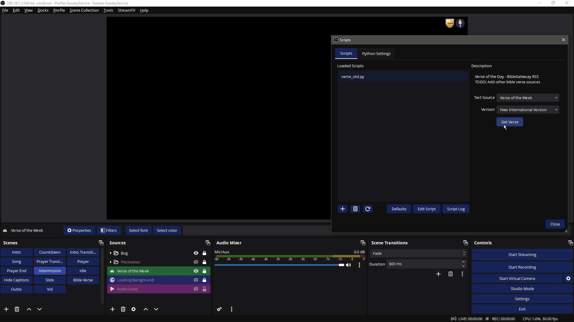574x322 pixels.
Task: Unlock the Promotion group
Action: 204,262
